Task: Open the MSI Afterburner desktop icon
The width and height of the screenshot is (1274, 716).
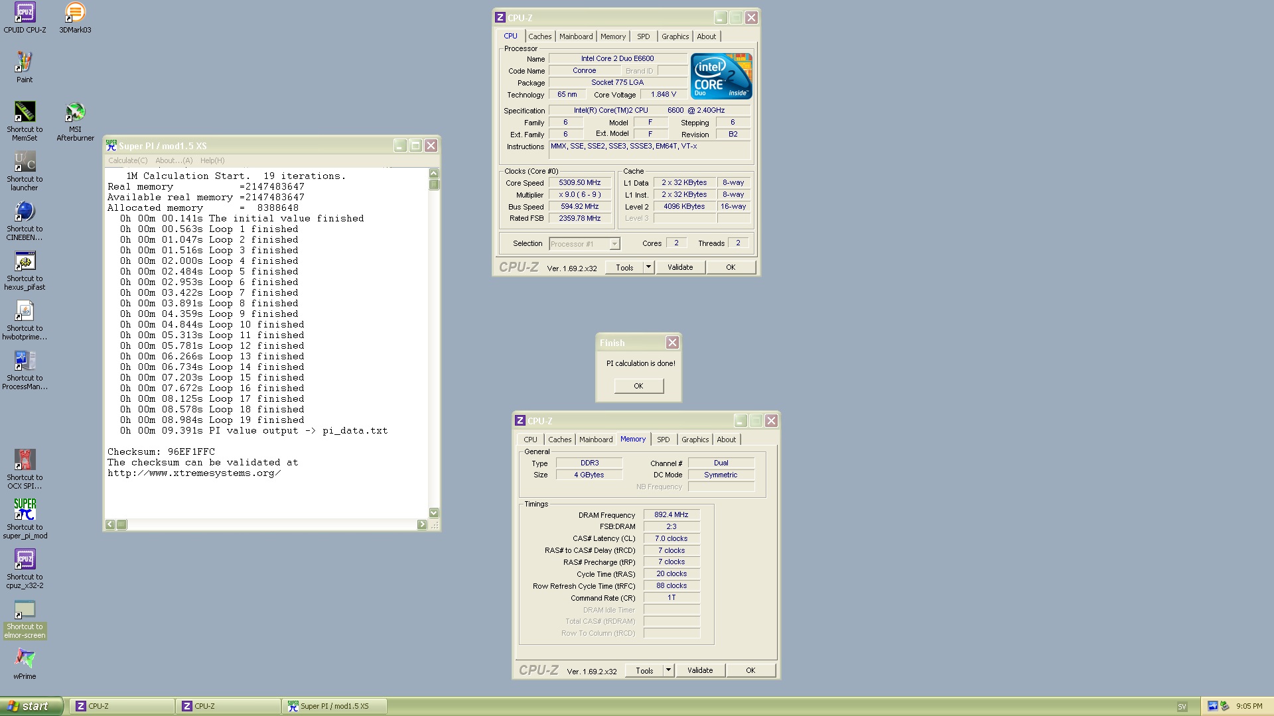Action: pos(75,121)
